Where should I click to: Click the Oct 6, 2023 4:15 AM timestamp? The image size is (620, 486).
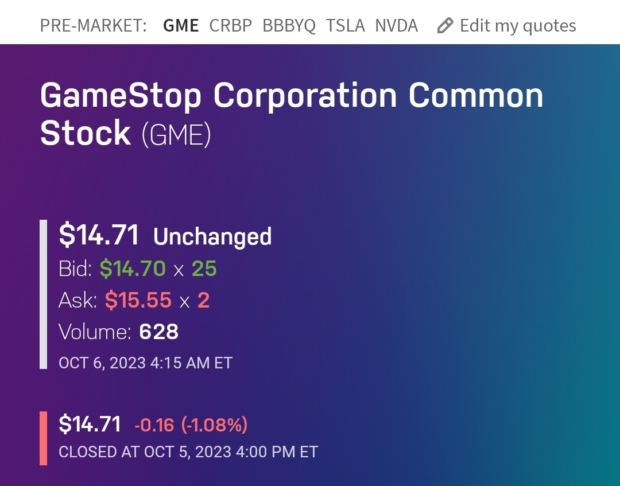[145, 363]
